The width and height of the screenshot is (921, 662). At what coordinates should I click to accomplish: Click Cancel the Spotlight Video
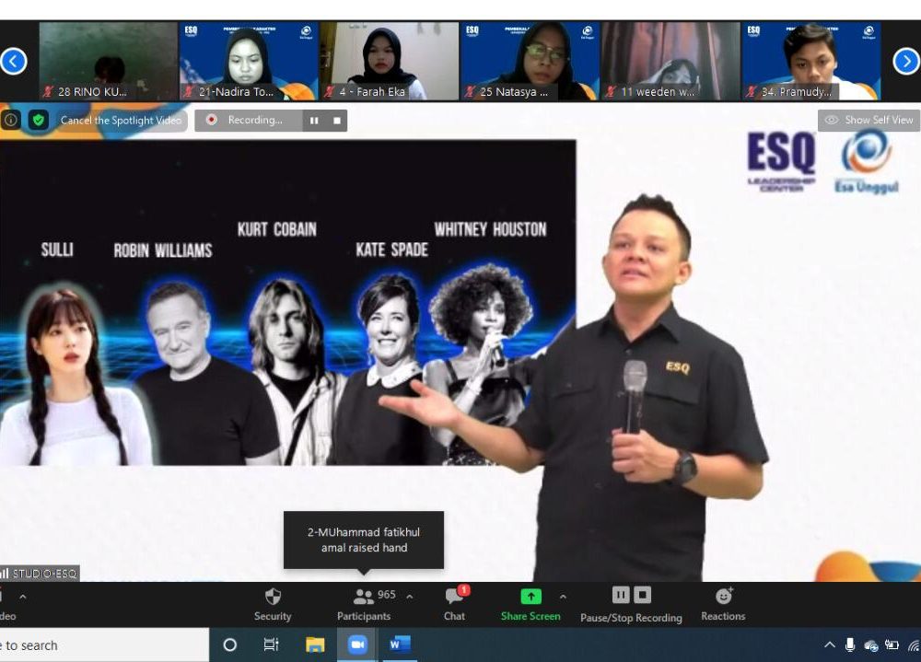[x=120, y=121]
